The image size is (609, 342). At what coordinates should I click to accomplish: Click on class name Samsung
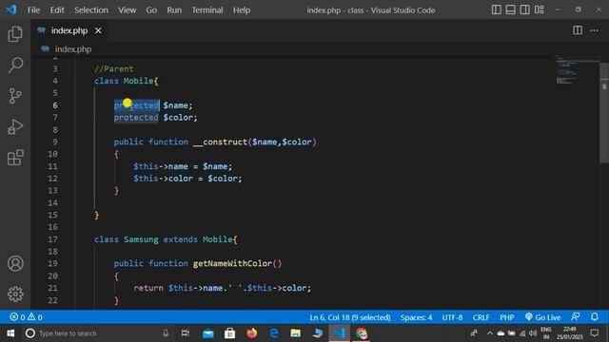[x=141, y=239]
